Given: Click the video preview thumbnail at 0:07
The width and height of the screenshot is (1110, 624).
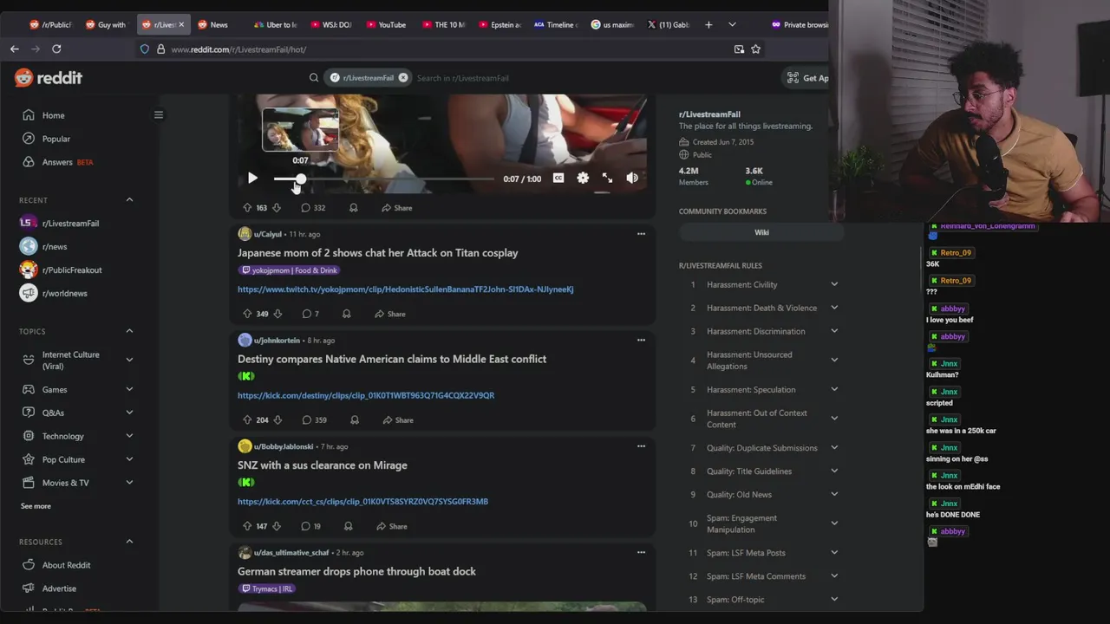Looking at the screenshot, I should [300, 130].
